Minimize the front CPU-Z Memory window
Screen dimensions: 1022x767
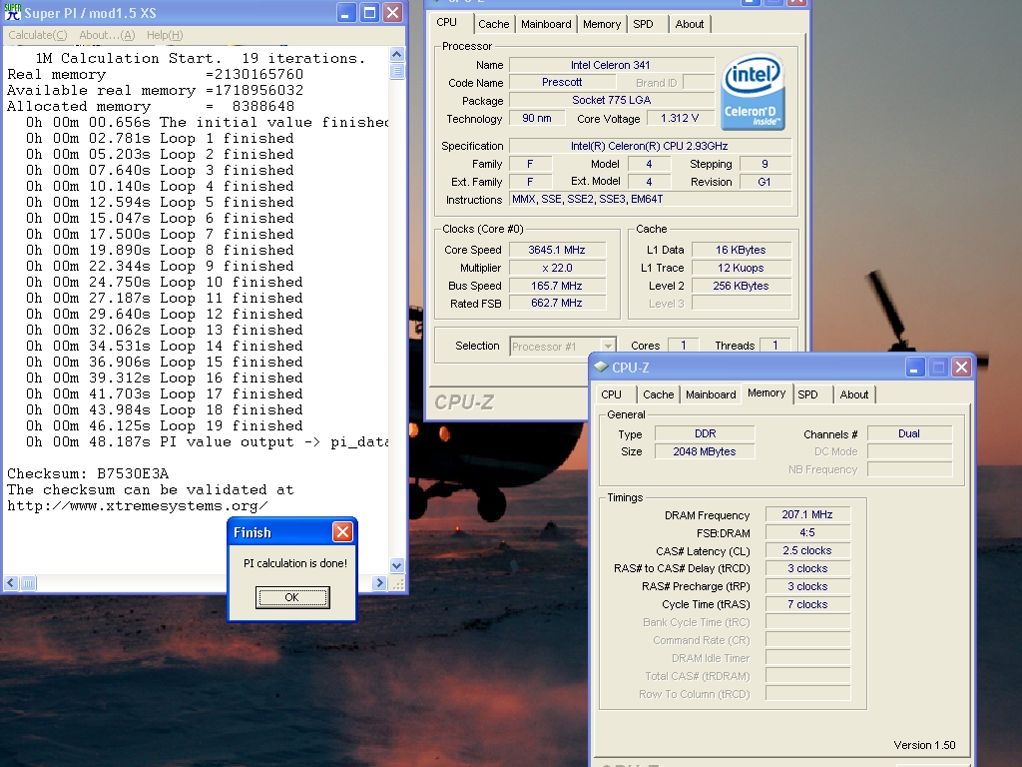pyautogui.click(x=914, y=368)
